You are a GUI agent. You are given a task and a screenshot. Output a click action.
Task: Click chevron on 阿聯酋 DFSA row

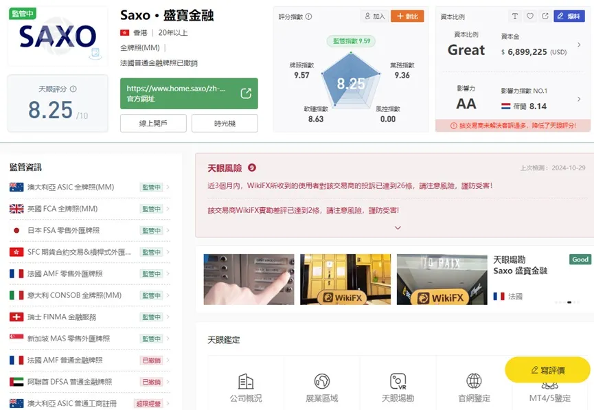point(168,382)
